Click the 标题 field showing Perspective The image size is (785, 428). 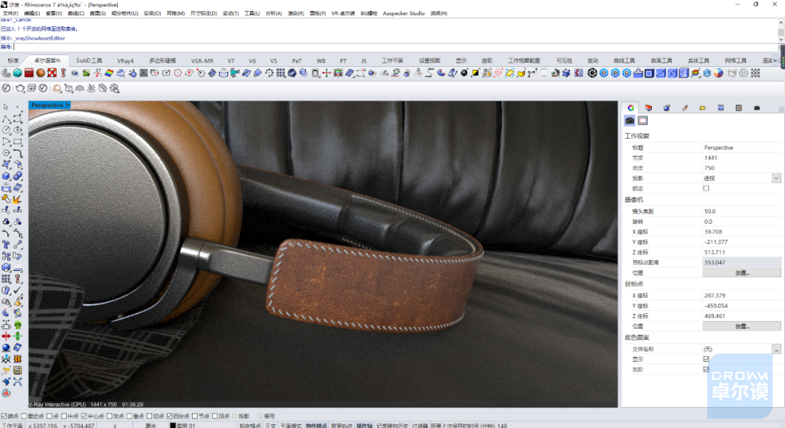(742, 148)
